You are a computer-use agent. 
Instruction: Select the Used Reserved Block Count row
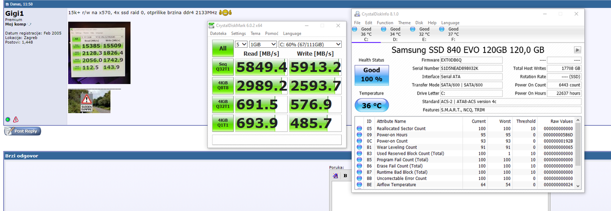click(x=464, y=153)
